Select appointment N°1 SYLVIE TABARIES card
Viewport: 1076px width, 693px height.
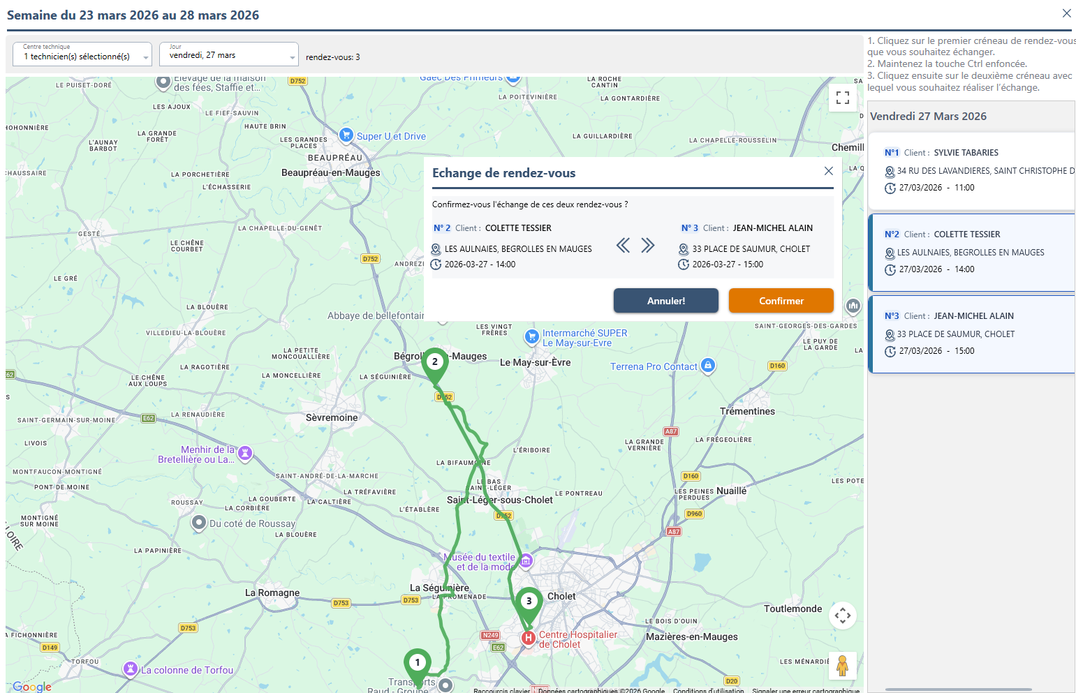[971, 171]
